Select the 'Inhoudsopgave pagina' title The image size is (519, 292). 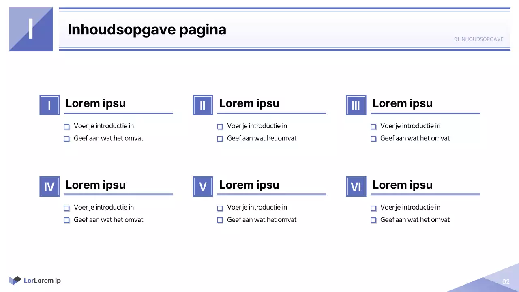[x=147, y=30]
